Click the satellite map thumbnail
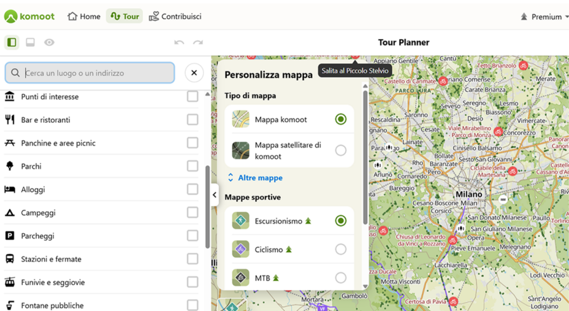This screenshot has width=569, height=311. (240, 150)
